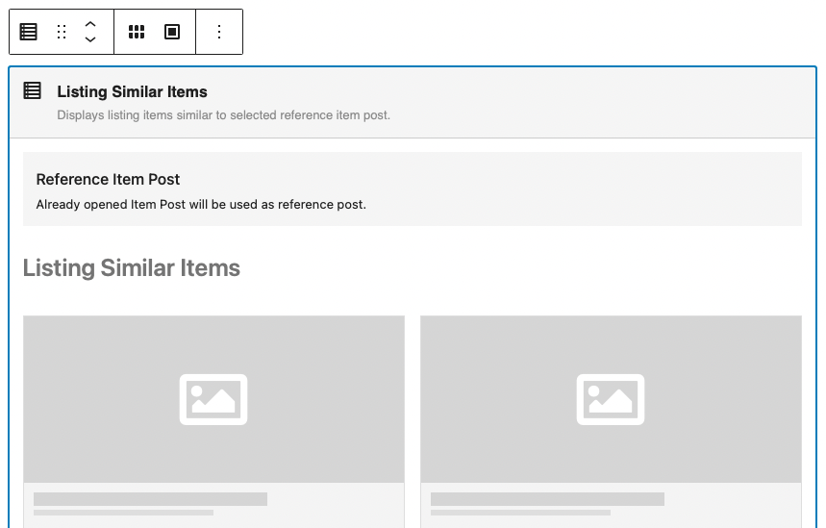
Task: Select the second placeholder image thumbnail
Action: 611,399
